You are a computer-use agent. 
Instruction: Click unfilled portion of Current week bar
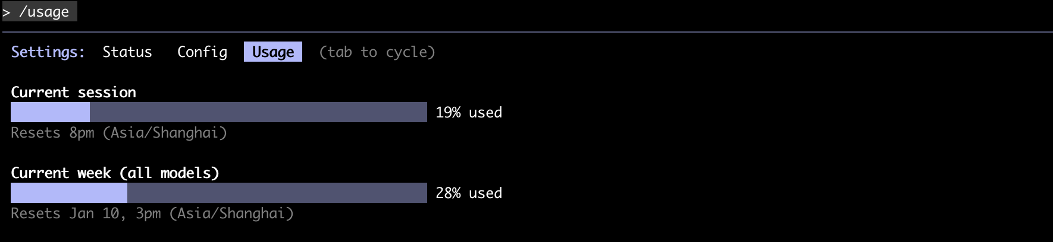277,193
